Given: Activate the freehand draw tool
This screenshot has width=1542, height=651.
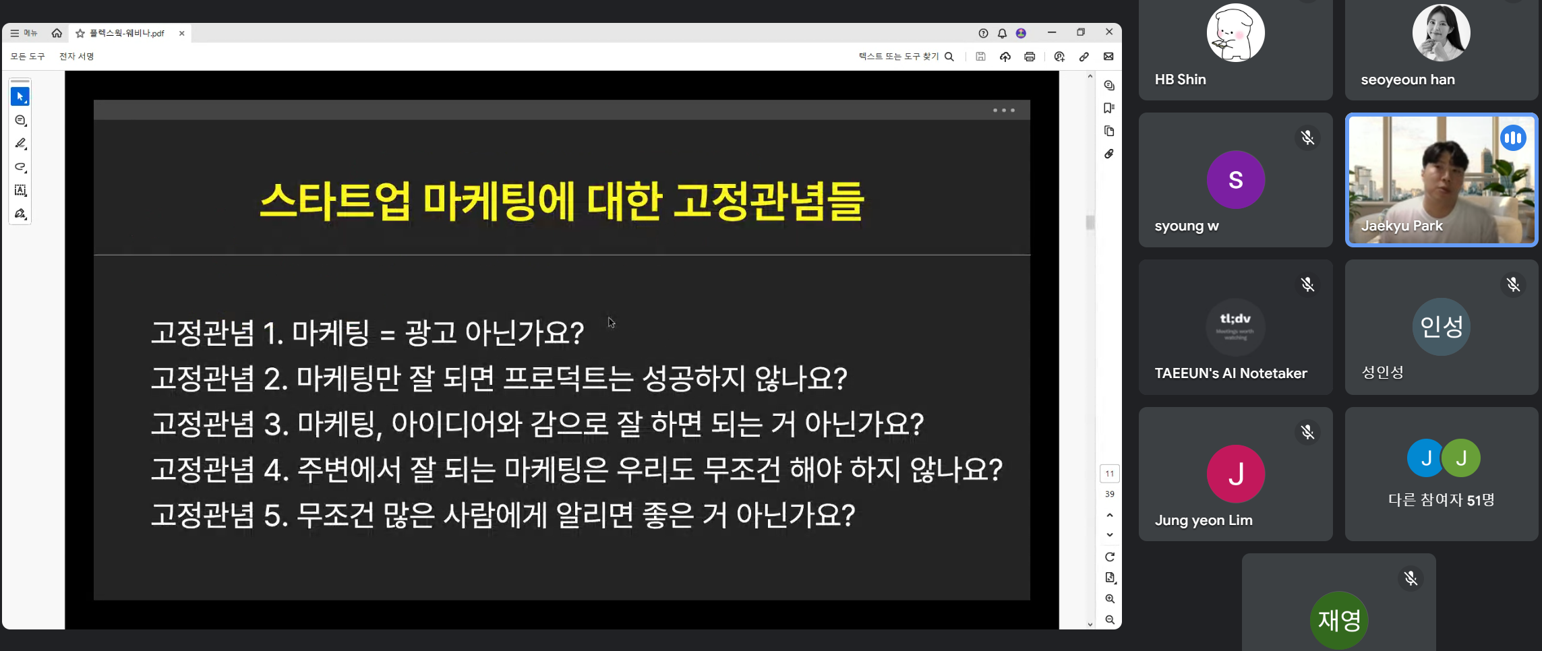Looking at the screenshot, I should tap(20, 167).
